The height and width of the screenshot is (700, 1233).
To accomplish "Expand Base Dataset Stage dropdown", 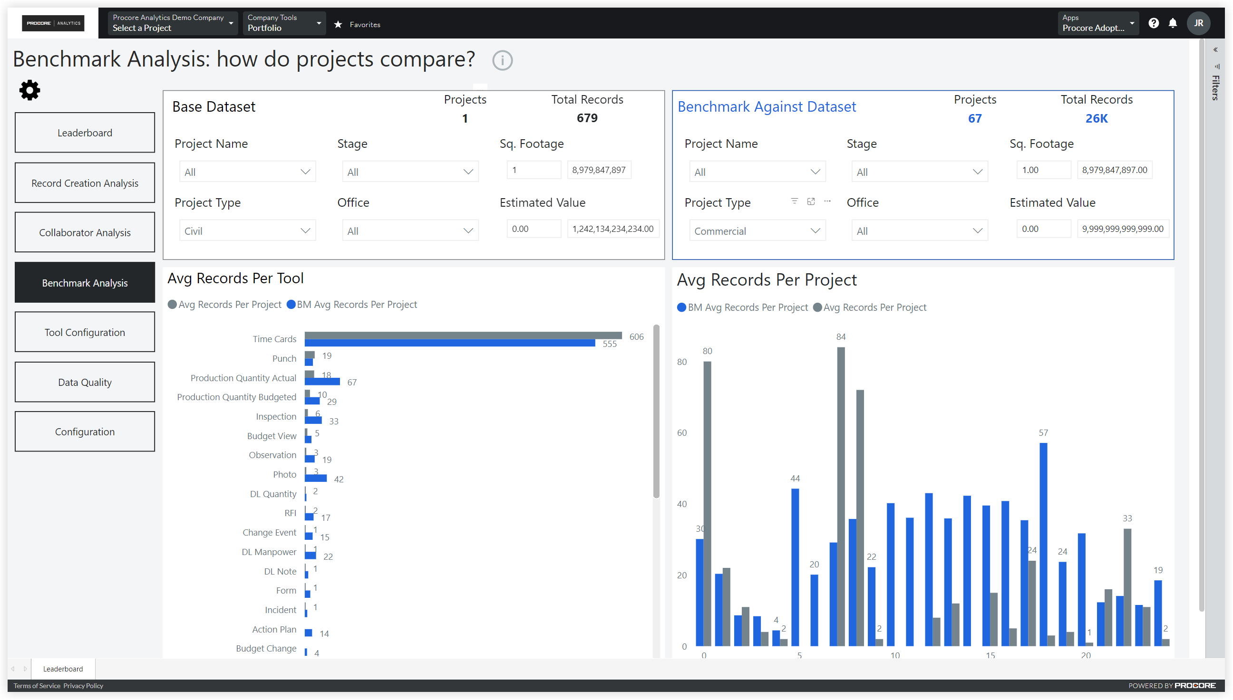I will click(410, 172).
